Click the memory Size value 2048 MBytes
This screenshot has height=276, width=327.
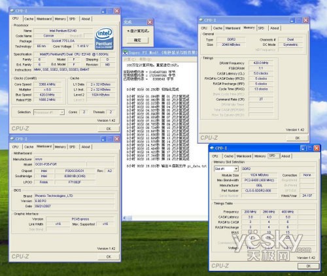click(x=231, y=44)
